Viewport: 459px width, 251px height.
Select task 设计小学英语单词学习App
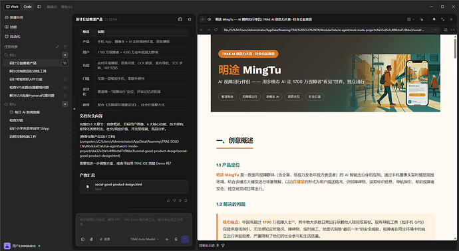[29, 128]
